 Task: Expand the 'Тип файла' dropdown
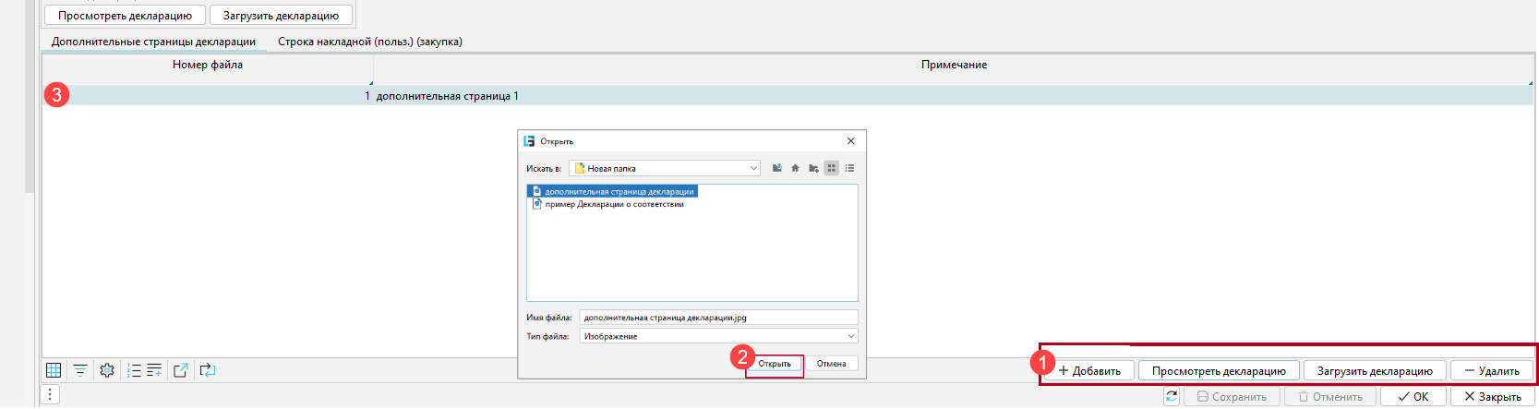(x=850, y=336)
